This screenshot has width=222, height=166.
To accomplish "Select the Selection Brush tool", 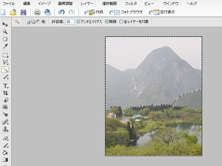I will [x=5, y=77].
